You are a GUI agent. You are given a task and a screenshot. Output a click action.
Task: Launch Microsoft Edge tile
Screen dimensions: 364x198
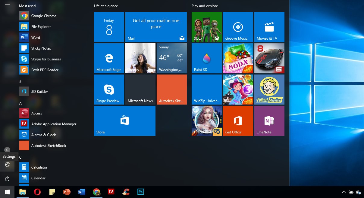click(109, 58)
